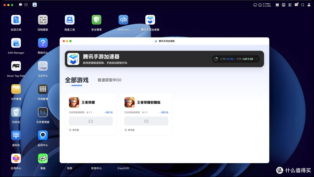Screen dimensions: 314x177
Task: Click the 0 / 1 count on 王者荣耀前瞻版 card
Action: pyautogui.click(x=144, y=112)
